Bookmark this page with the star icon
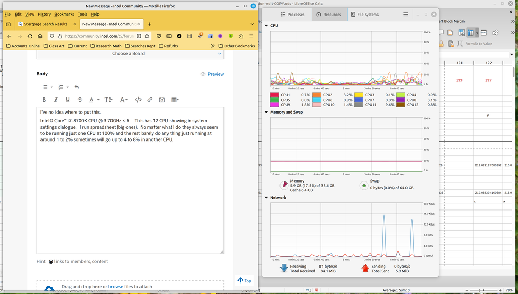The height and width of the screenshot is (294, 518). 147,36
